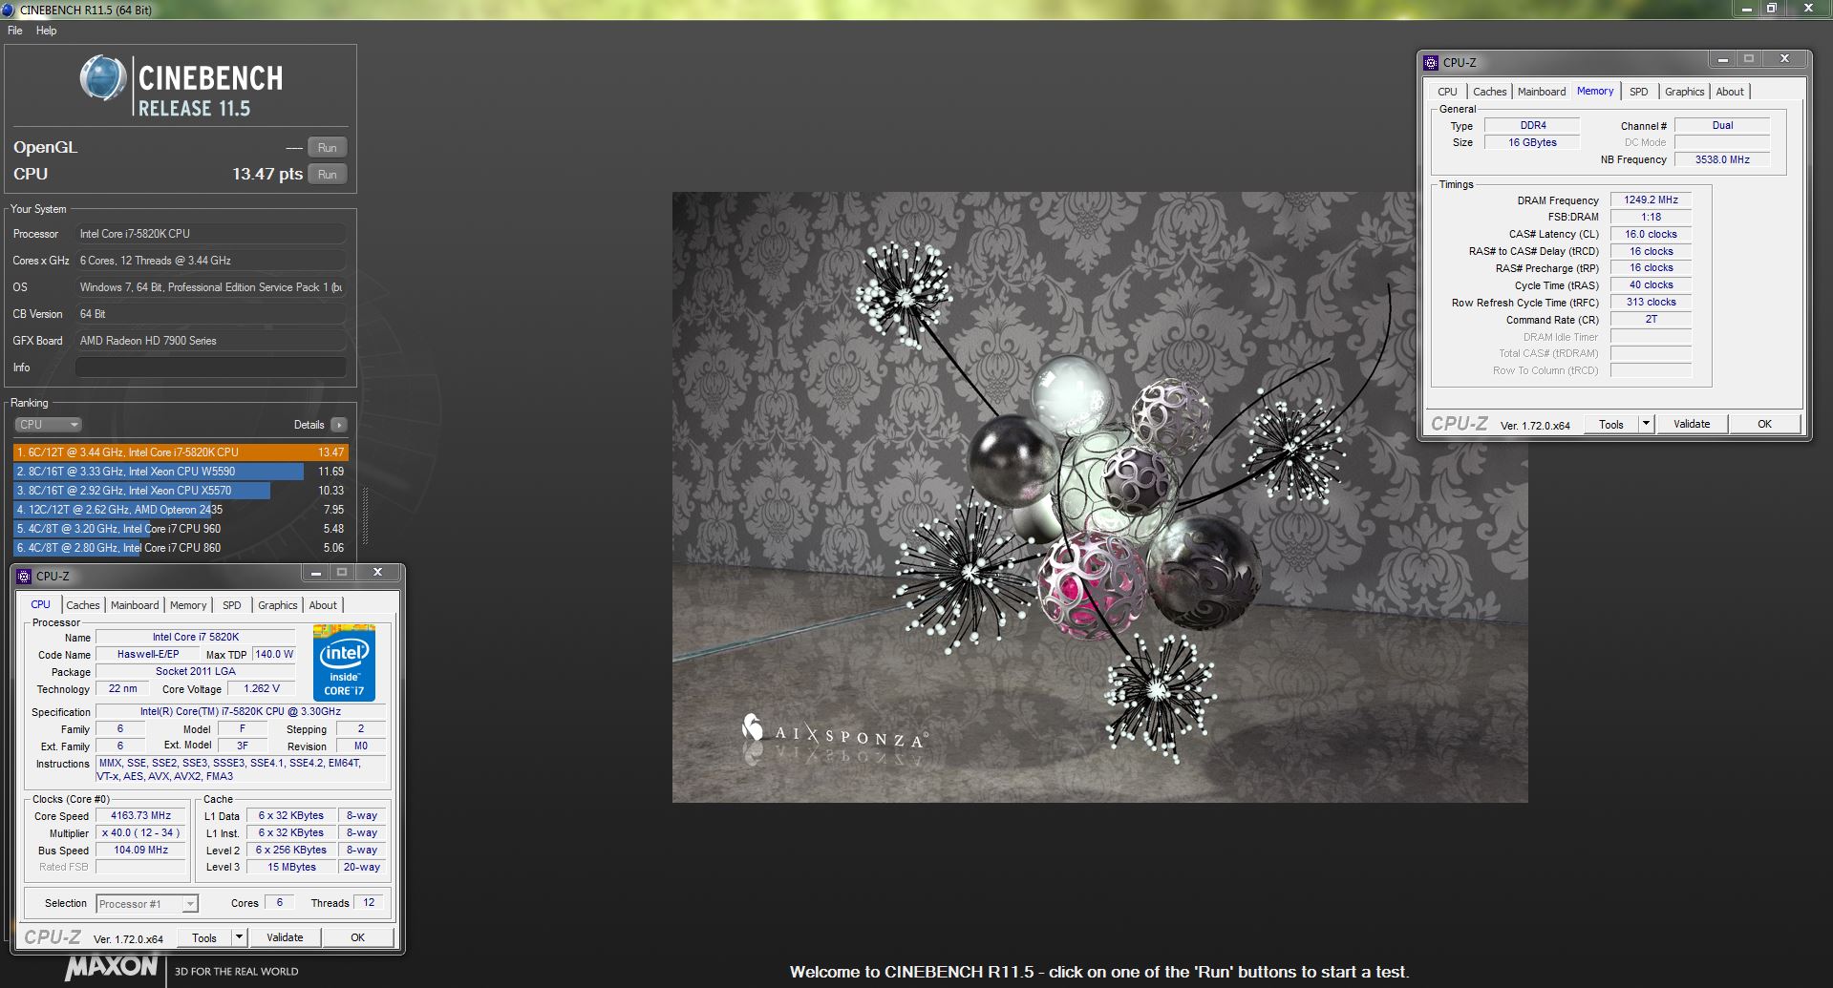Select ranking row 1 Core i7-5820K

181,452
